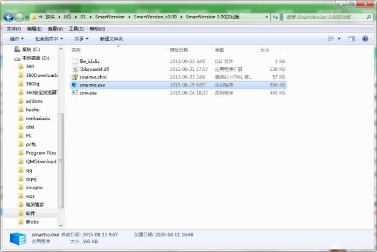Select the smartvs.chm help file icon

click(x=75, y=77)
